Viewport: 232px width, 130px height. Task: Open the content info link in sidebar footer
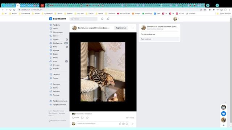58,121
